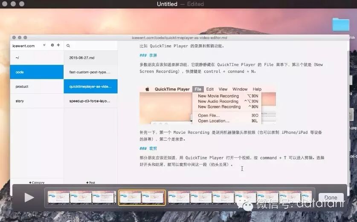Click the + Category button
The height and width of the screenshot is (222, 357).
pyautogui.click(x=37, y=182)
